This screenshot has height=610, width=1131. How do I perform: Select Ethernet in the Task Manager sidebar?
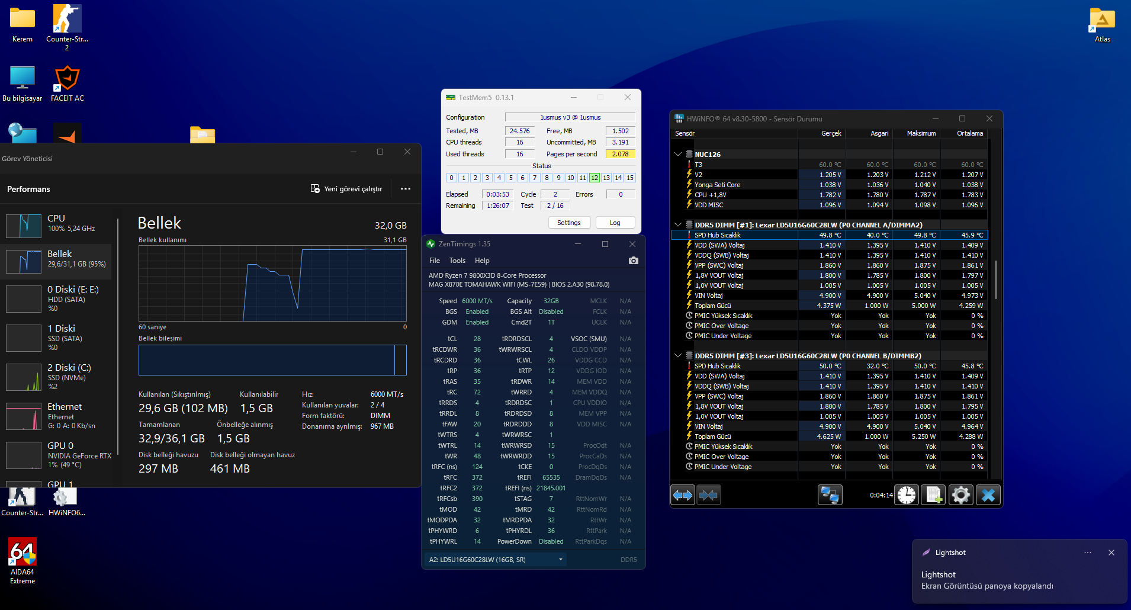(57, 416)
